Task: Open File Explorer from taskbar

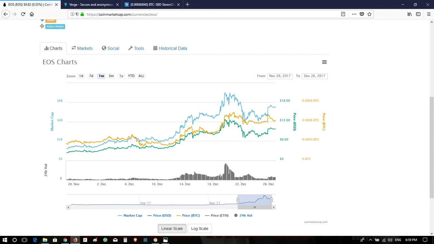Action: (45, 240)
